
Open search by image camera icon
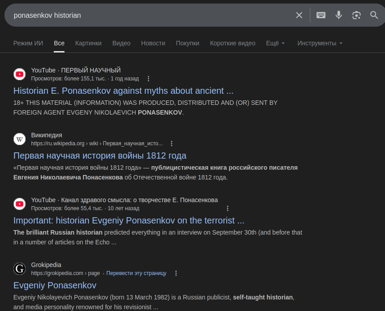[x=357, y=15]
